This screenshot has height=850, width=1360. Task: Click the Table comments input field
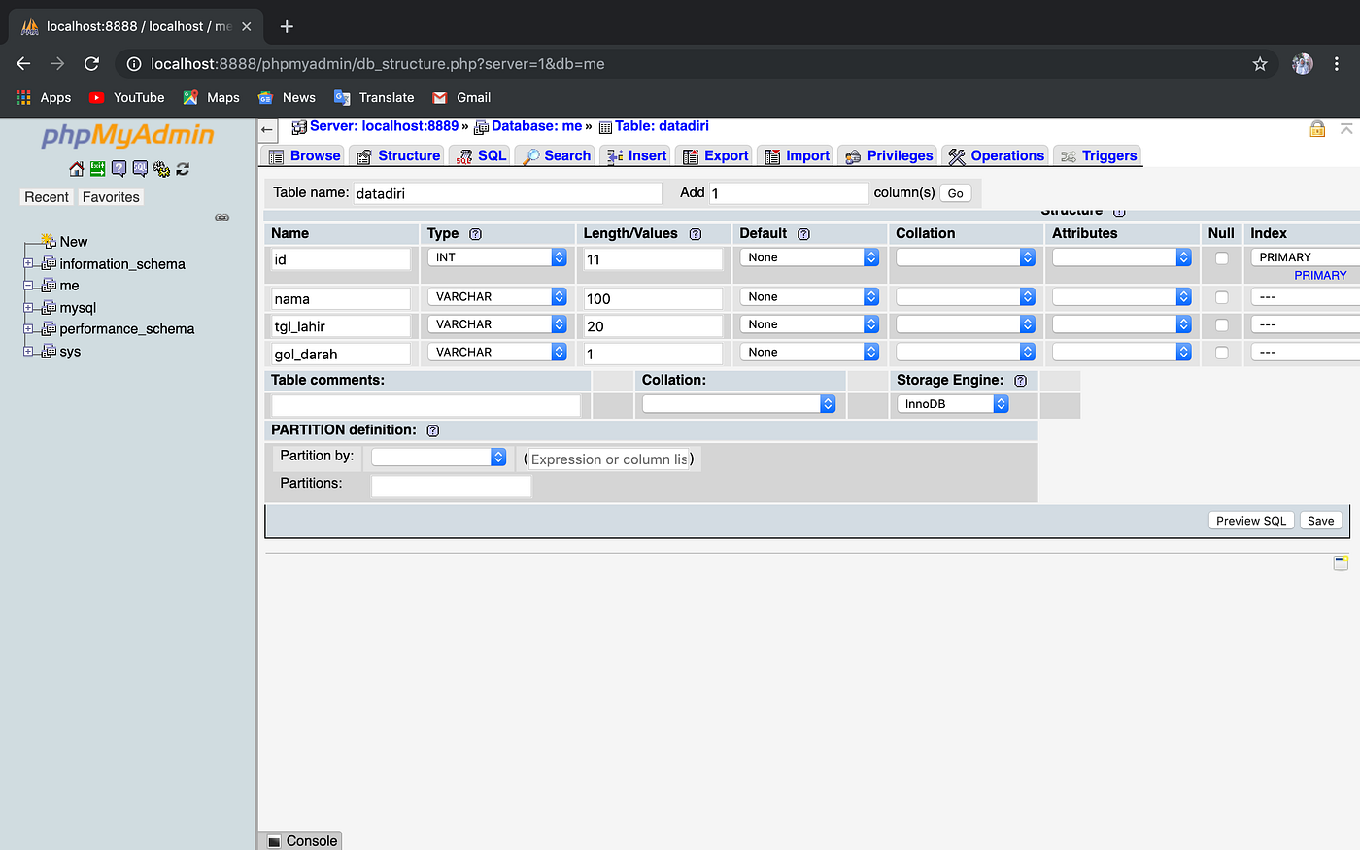point(425,403)
